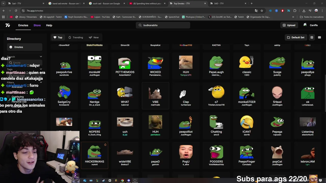Open the peepoArrive emote
The height and width of the screenshot is (183, 326).
pos(64,66)
